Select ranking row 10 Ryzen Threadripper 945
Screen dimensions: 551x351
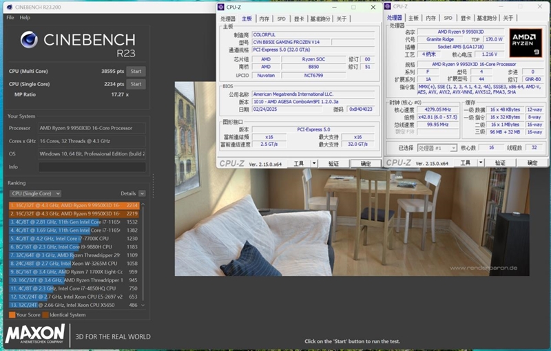click(x=74, y=280)
